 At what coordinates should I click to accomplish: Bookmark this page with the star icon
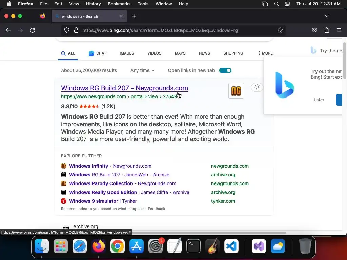point(280,30)
